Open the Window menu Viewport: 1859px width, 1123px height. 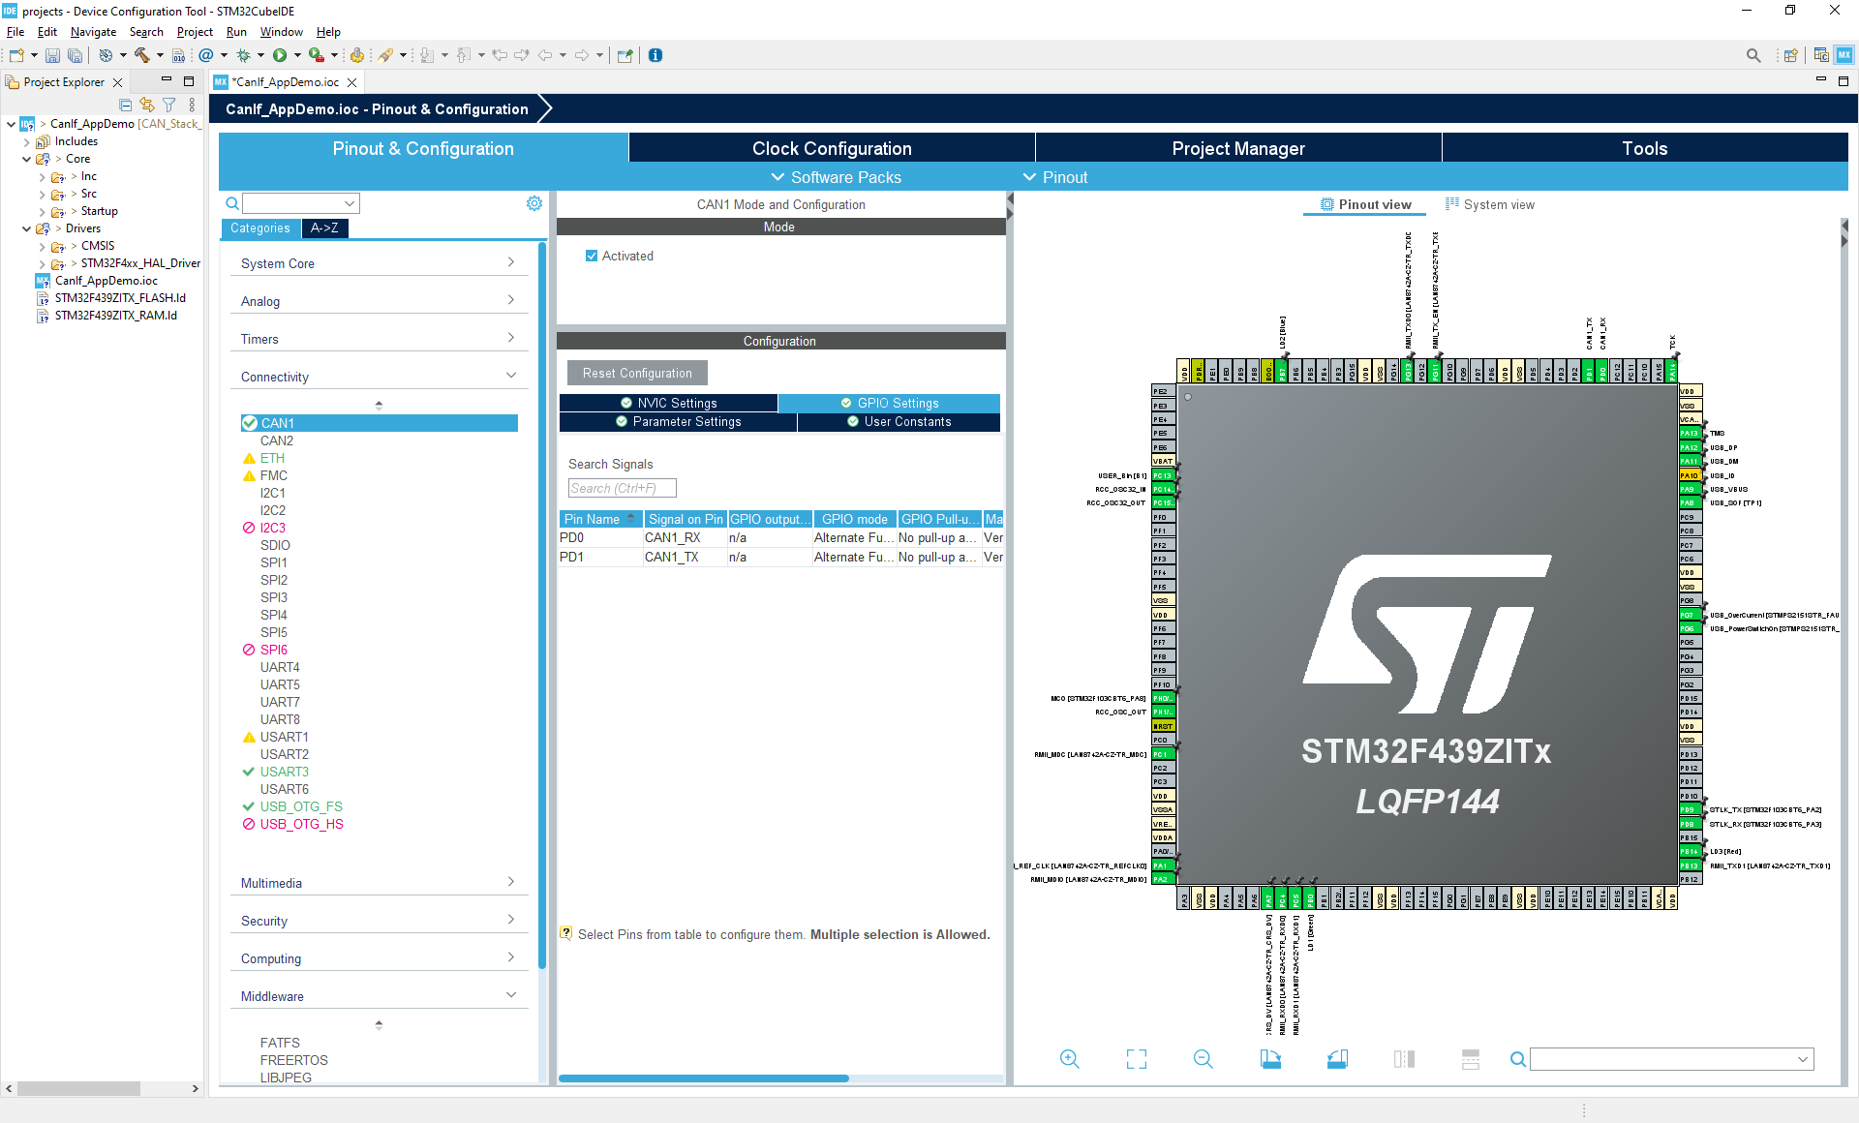point(281,32)
